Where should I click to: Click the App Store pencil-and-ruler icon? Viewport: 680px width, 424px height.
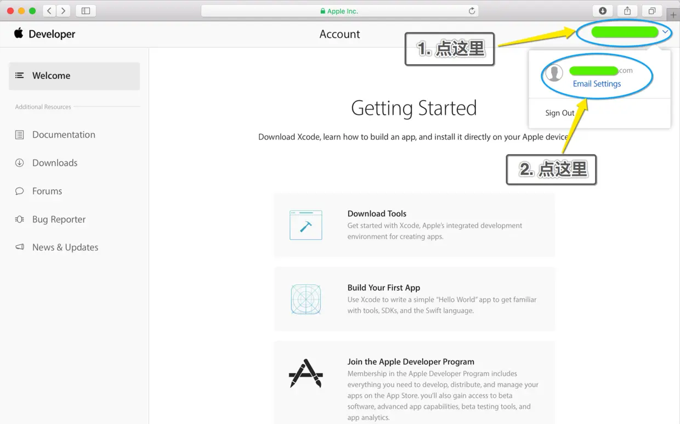coord(306,373)
